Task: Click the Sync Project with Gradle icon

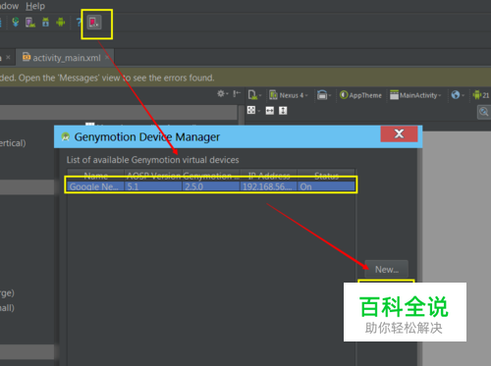Action: click(16, 23)
